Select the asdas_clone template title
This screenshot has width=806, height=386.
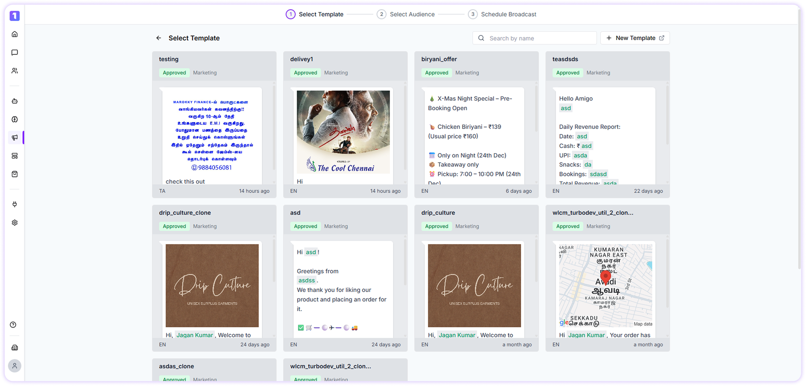[x=176, y=366]
